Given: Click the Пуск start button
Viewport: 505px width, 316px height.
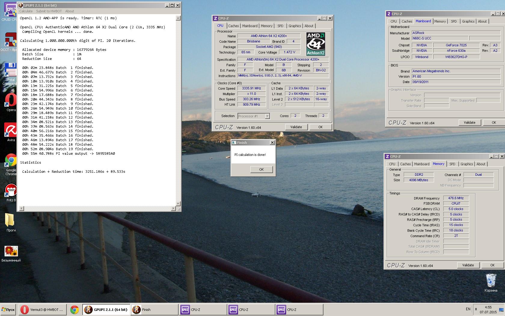Looking at the screenshot, I should point(8,310).
